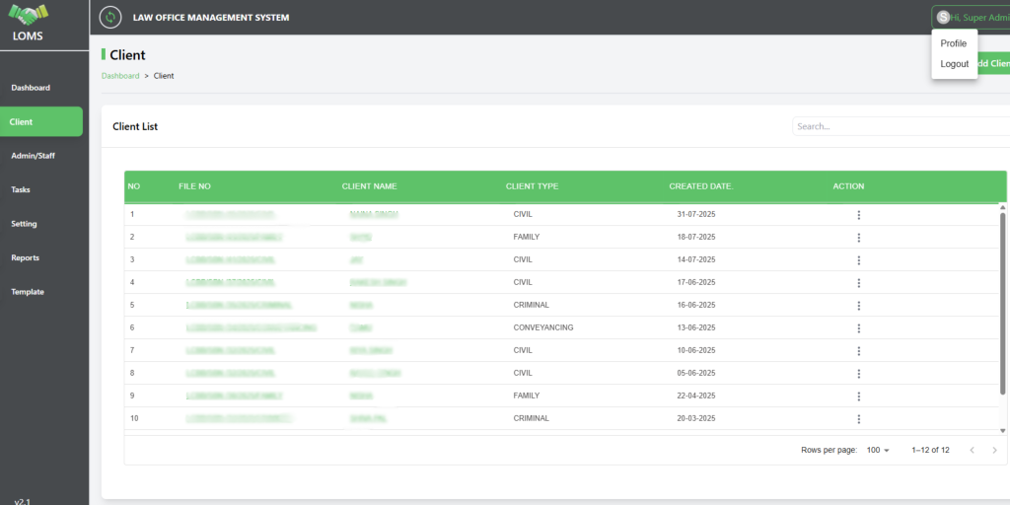Expand the Rows per page dropdown
The width and height of the screenshot is (1010, 505).
point(877,450)
